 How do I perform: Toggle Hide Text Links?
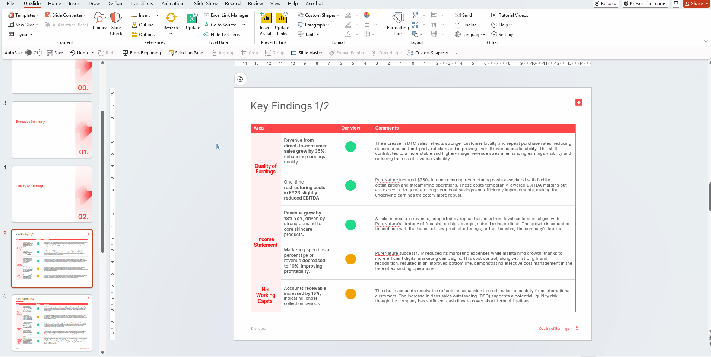tap(222, 35)
